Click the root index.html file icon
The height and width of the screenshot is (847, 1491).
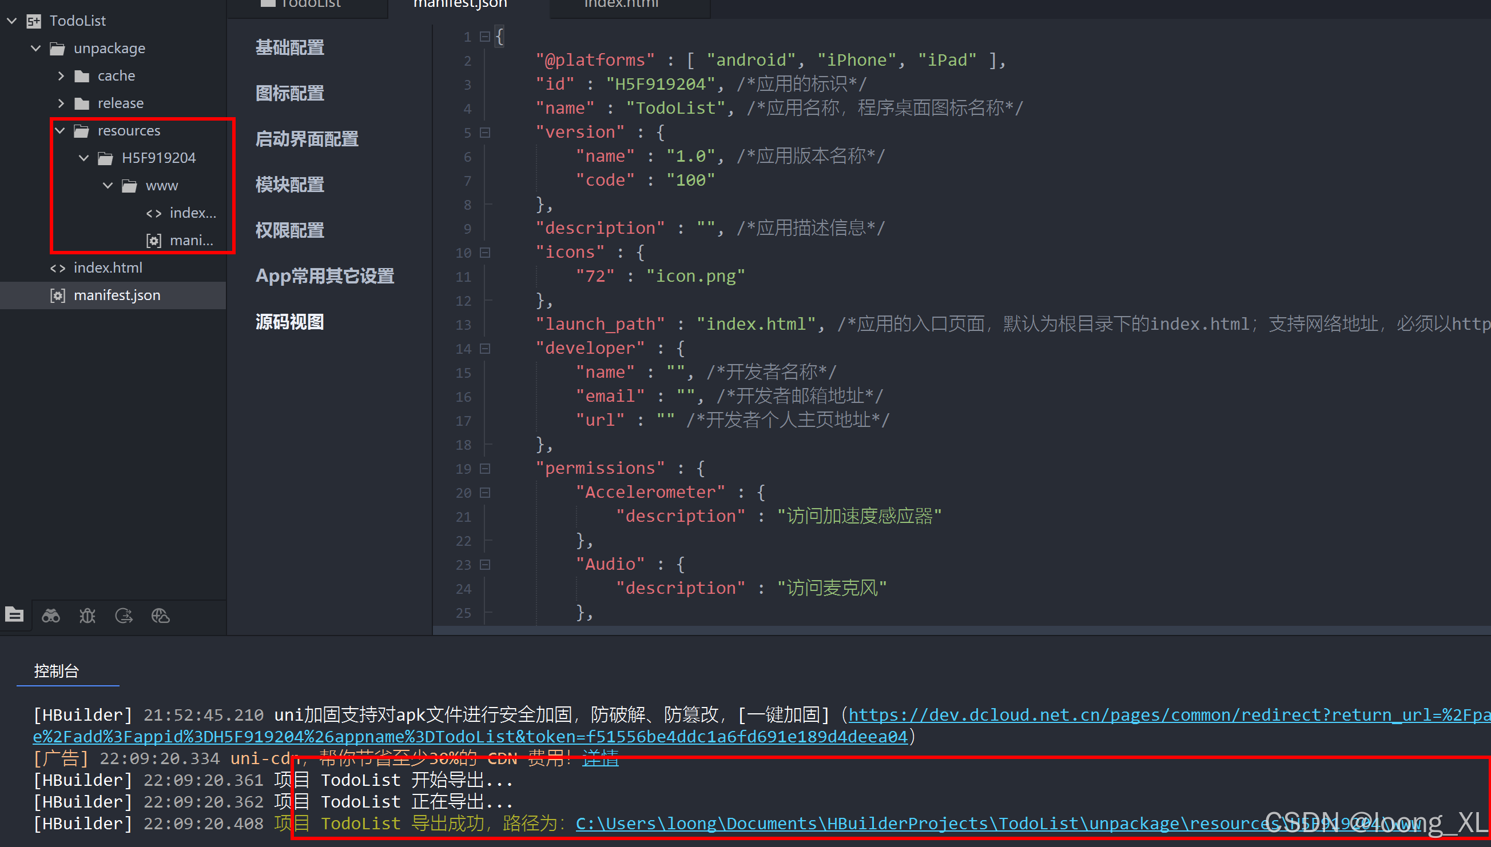pos(58,268)
